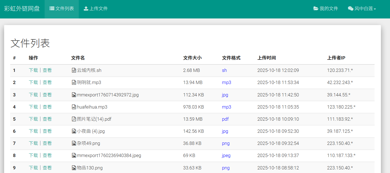Screen dimensions: 390x173
Task: Click the 彩虹外链网盘 site brand link
Action: pyautogui.click(x=22, y=9)
